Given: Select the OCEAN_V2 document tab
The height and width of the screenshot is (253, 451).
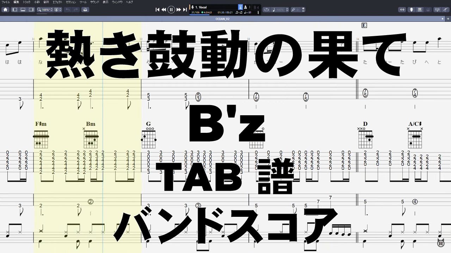Looking at the screenshot, I should click(x=222, y=19).
